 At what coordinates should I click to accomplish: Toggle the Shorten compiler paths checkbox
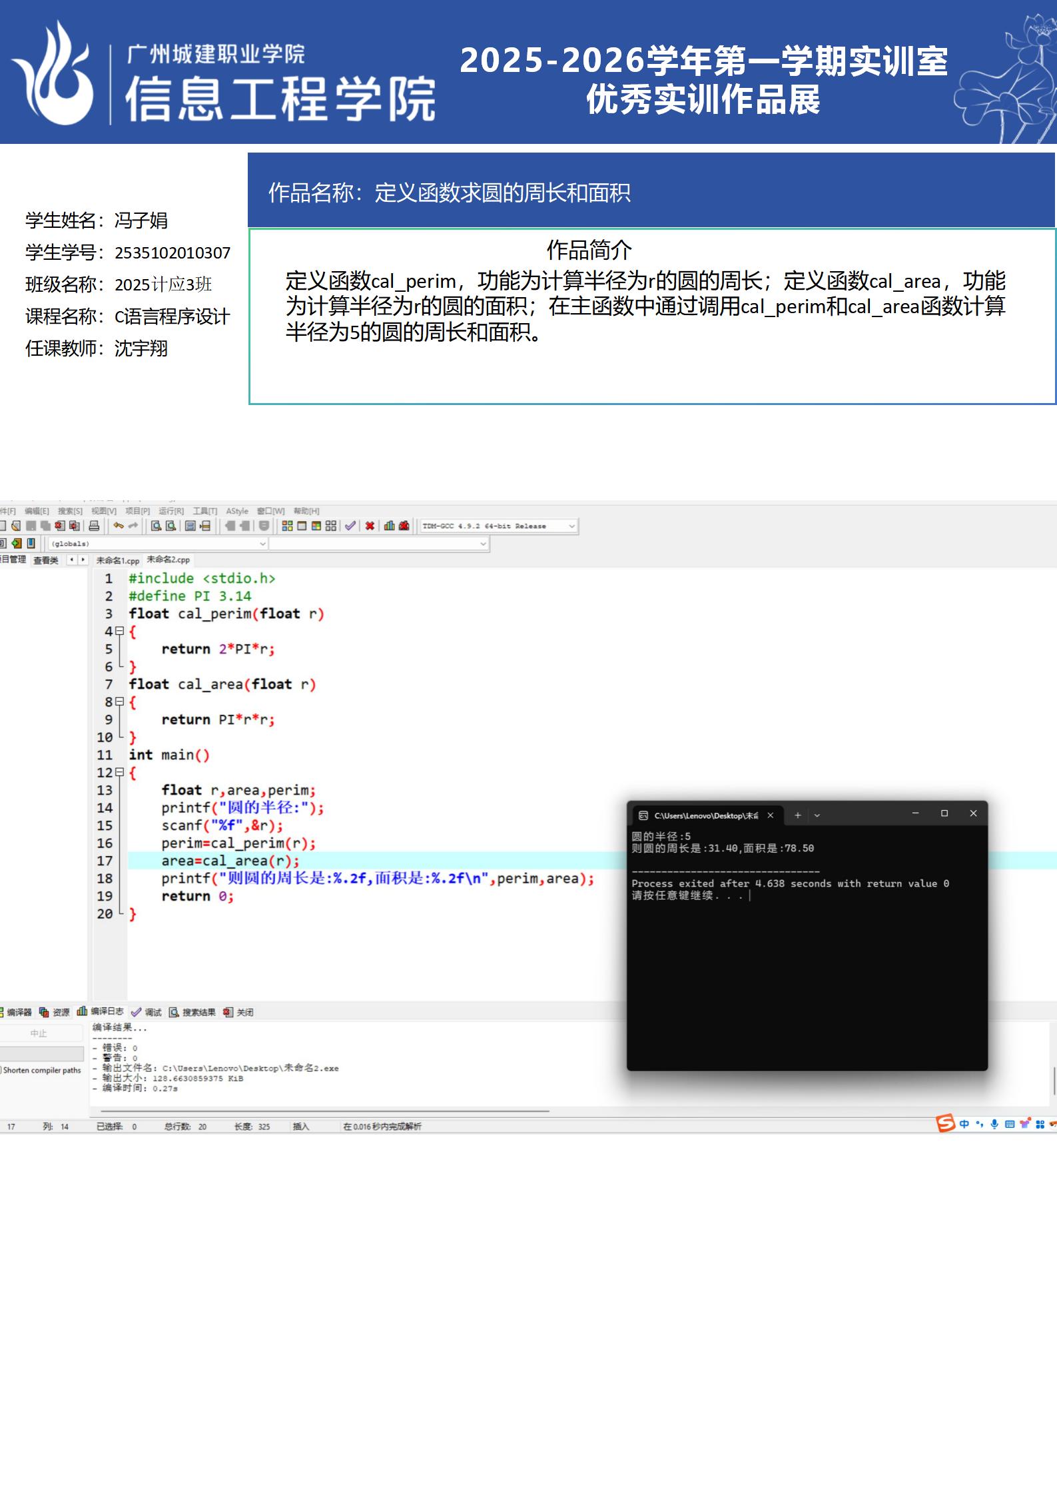pos(1,1070)
